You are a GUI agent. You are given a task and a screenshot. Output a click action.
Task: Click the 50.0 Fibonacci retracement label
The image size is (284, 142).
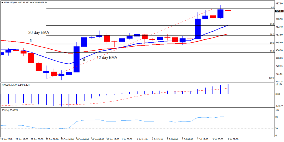pos(272,43)
